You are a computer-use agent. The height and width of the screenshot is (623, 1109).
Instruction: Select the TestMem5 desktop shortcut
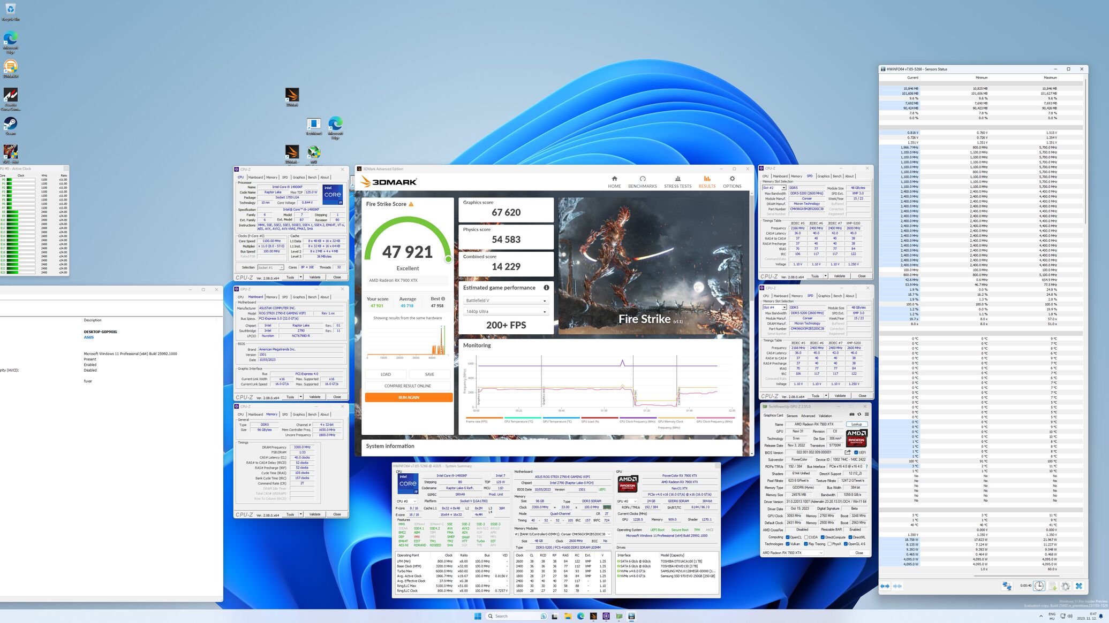click(x=314, y=126)
